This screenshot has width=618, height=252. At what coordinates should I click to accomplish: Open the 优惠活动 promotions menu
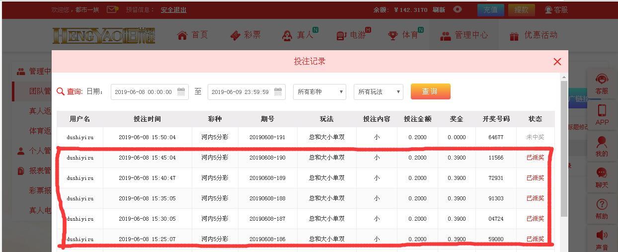click(x=534, y=35)
